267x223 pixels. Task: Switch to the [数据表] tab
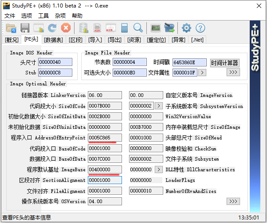tap(53, 40)
